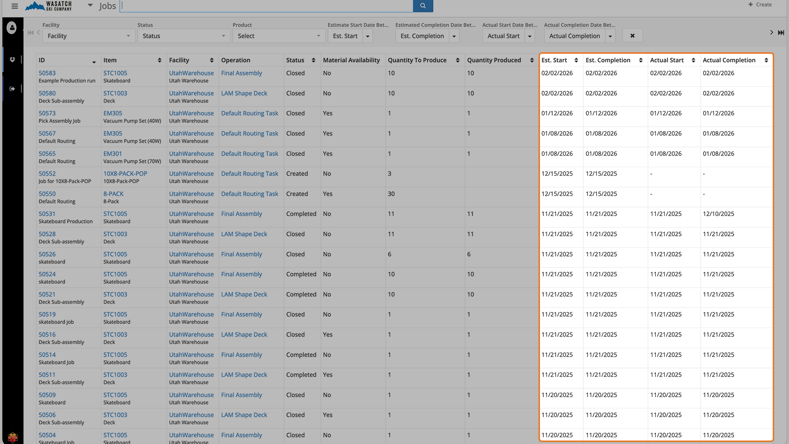Click the search magnifying glass icon

423,5
